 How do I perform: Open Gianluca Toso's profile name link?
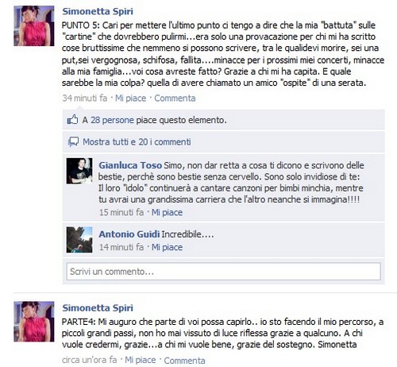[x=130, y=165]
